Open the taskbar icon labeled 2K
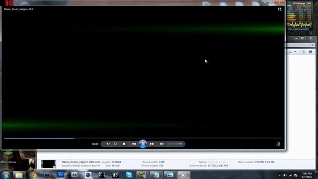 click(115, 175)
